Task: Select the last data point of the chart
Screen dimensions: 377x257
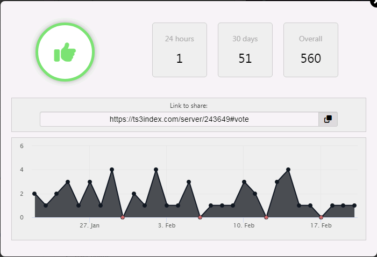Action: pyautogui.click(x=354, y=205)
